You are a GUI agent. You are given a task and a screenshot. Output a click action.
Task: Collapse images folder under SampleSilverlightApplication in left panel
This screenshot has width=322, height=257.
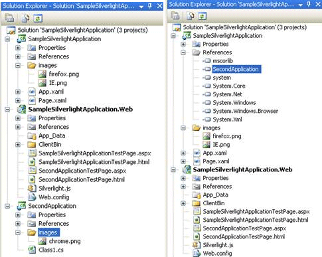pos(18,65)
